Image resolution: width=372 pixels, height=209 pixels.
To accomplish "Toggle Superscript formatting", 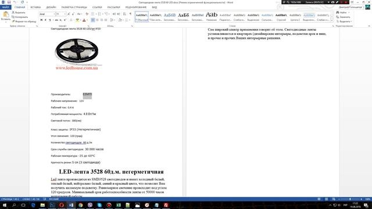I will (x=65, y=20).
